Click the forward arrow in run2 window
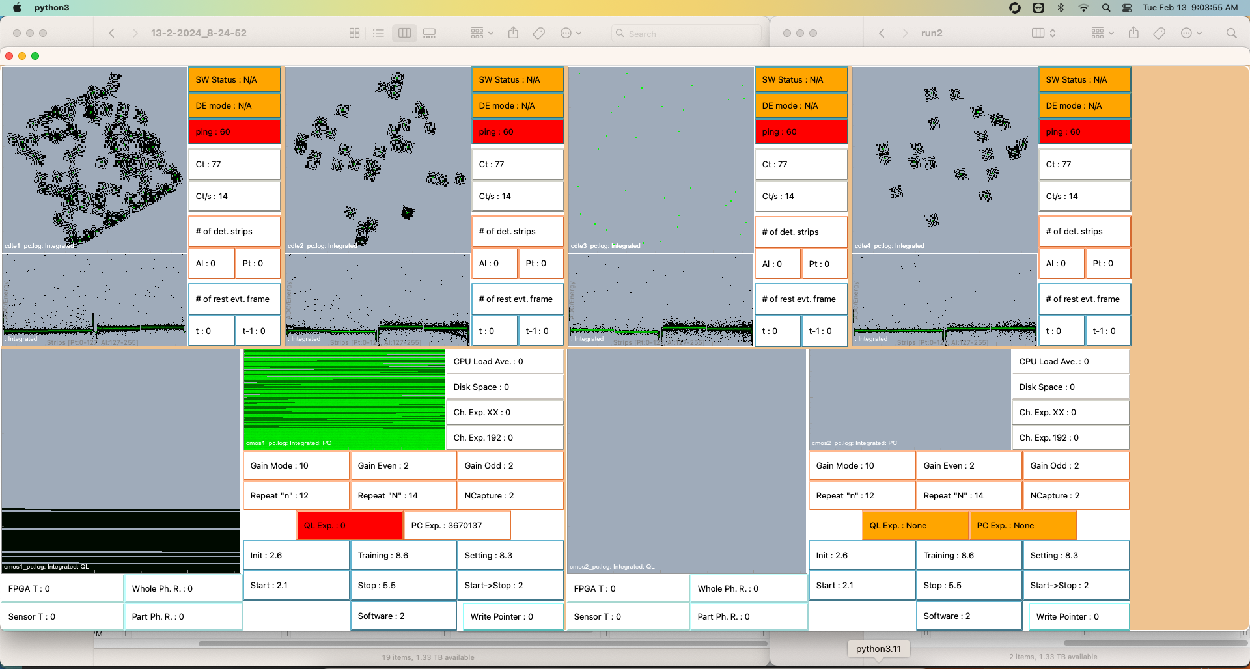The width and height of the screenshot is (1250, 669). (x=904, y=33)
